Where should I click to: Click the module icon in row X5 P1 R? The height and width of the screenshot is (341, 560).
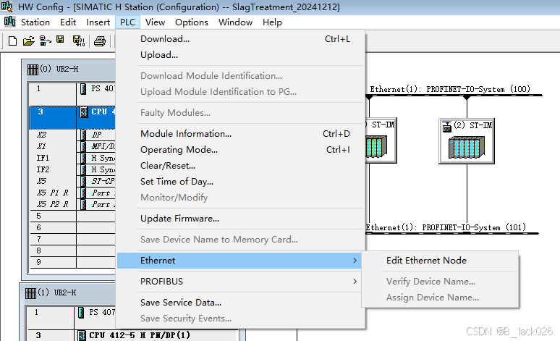coord(83,193)
